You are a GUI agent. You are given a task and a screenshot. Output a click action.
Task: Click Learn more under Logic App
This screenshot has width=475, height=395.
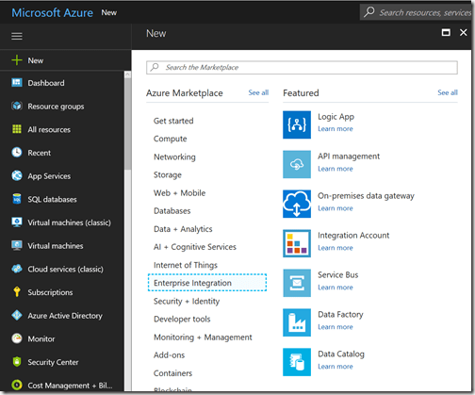(336, 129)
